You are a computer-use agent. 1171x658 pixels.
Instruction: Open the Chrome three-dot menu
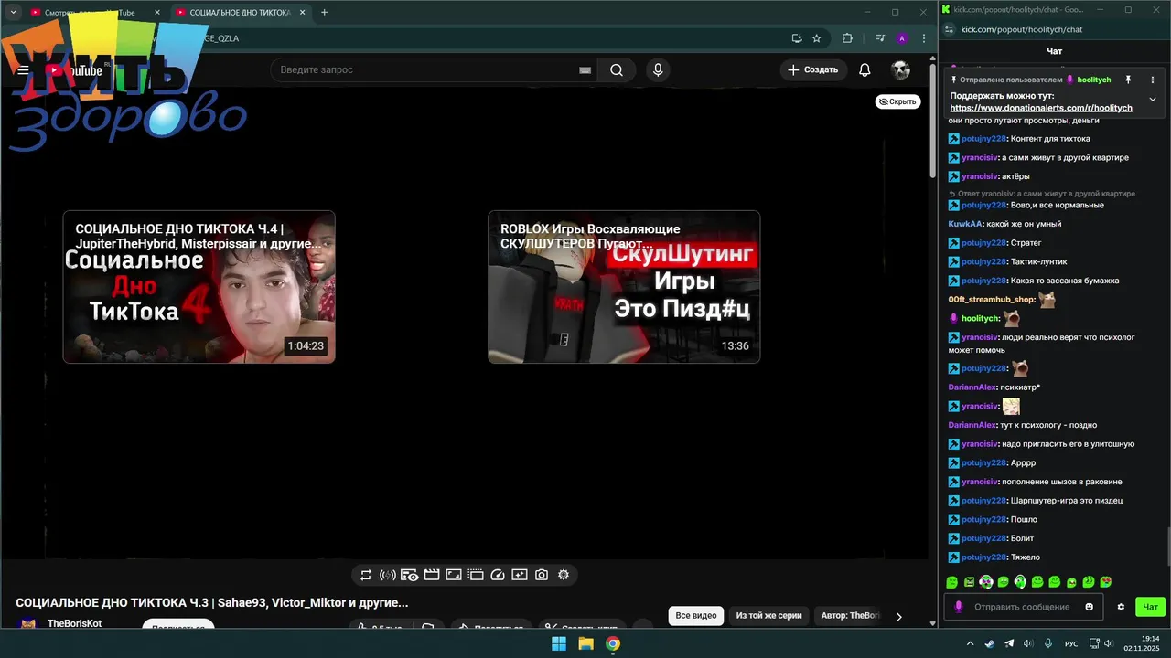coord(924,38)
